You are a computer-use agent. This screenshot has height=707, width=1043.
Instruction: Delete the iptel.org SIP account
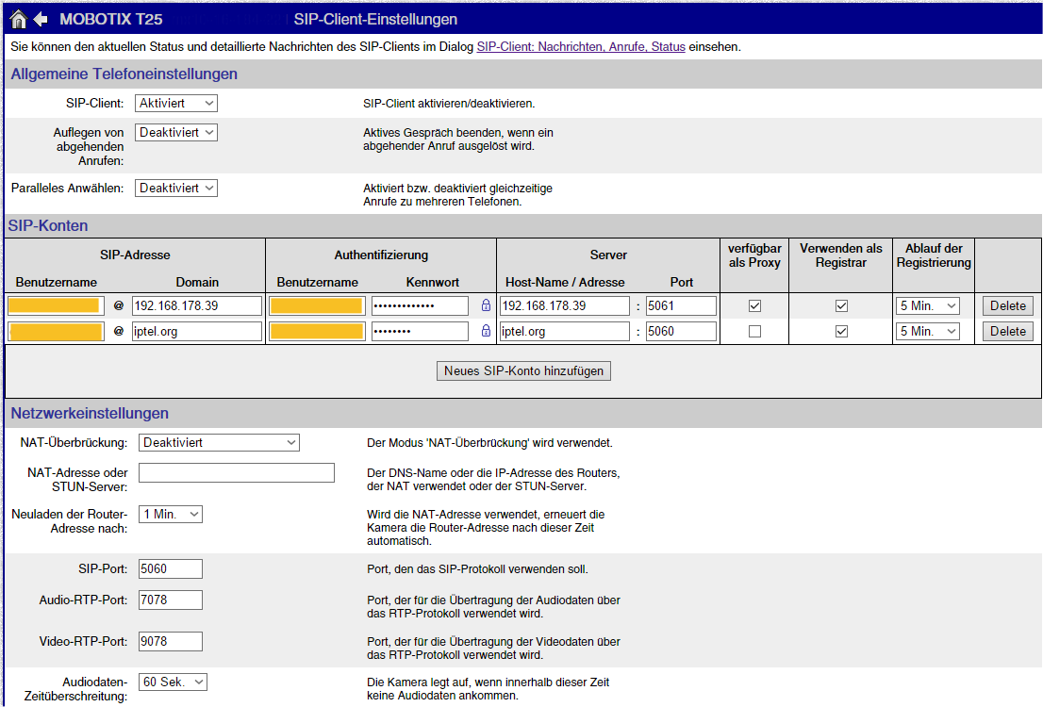click(1008, 331)
